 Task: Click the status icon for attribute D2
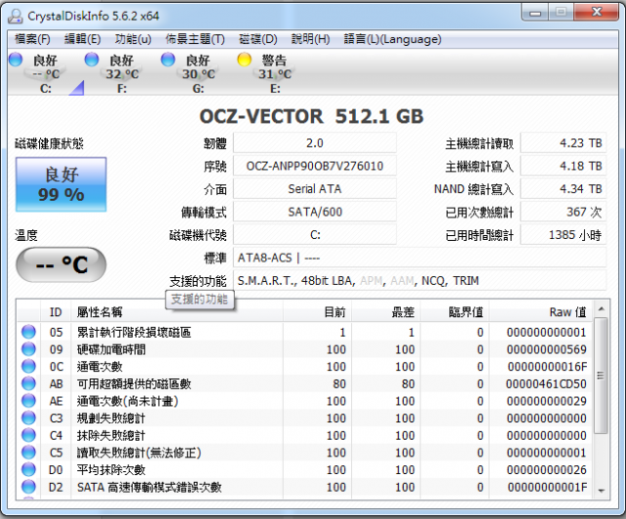coord(28,487)
